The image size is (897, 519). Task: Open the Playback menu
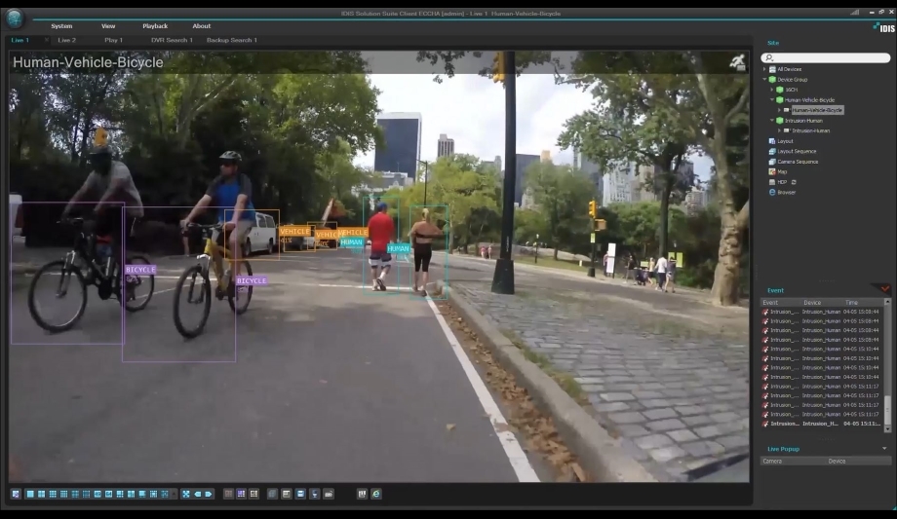click(x=155, y=26)
